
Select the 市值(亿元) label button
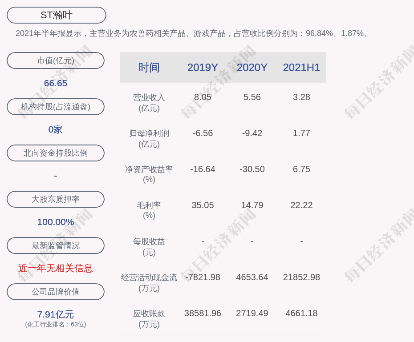(x=56, y=60)
